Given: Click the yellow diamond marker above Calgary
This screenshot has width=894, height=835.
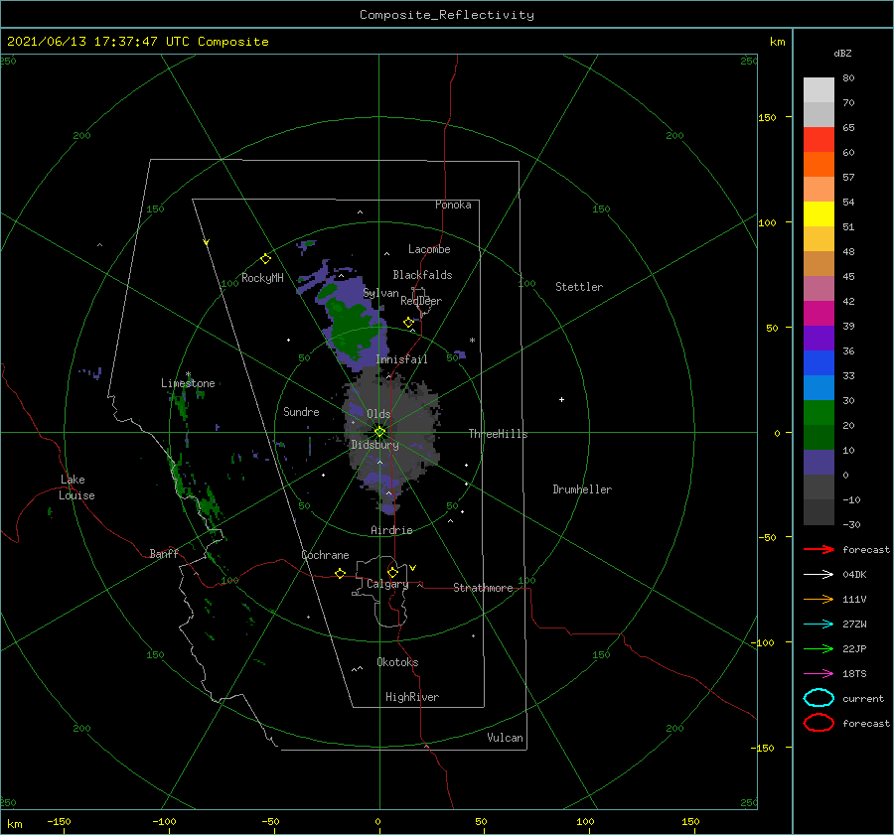Looking at the screenshot, I should point(392,572).
